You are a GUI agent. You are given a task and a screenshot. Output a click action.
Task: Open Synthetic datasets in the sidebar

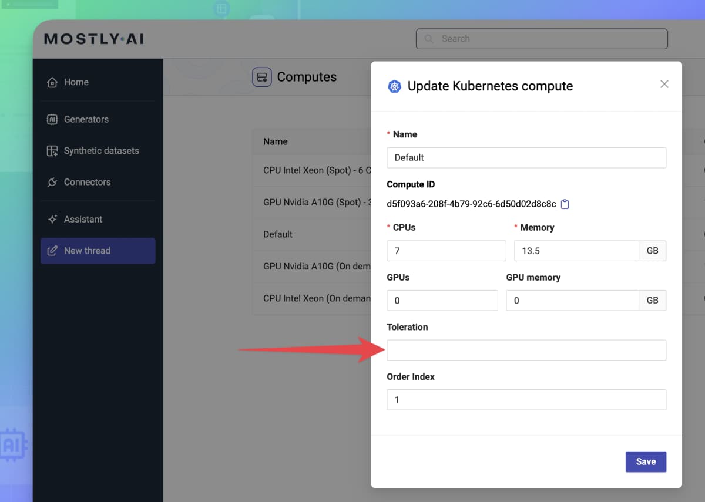101,151
